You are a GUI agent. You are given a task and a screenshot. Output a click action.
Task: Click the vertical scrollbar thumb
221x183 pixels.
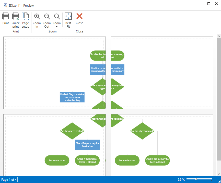coord(219,99)
